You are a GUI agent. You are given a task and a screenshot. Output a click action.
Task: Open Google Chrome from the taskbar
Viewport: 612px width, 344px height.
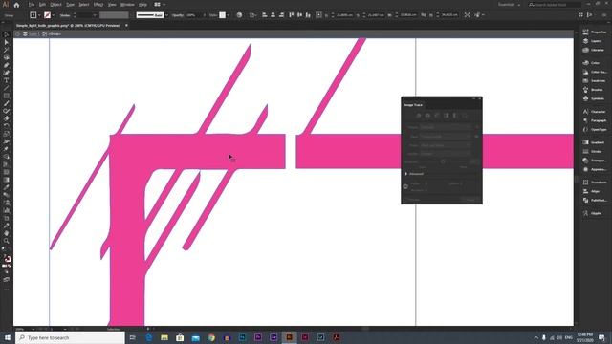tap(211, 337)
